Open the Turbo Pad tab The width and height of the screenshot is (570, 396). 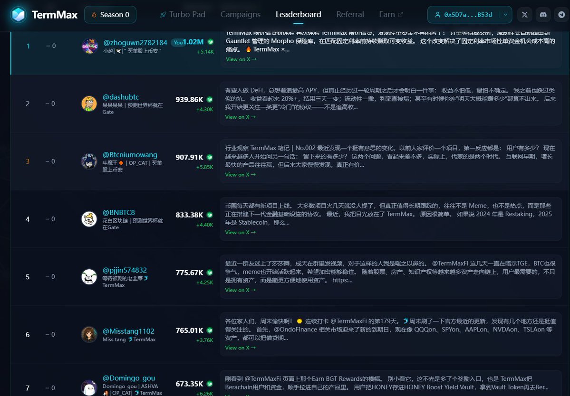pos(183,15)
